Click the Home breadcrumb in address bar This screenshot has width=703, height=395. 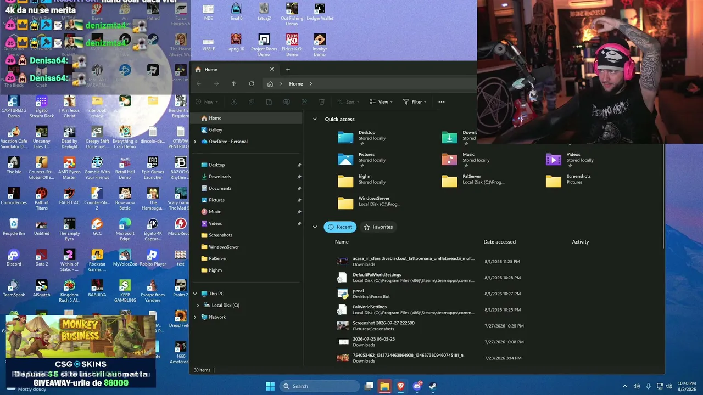coord(296,84)
